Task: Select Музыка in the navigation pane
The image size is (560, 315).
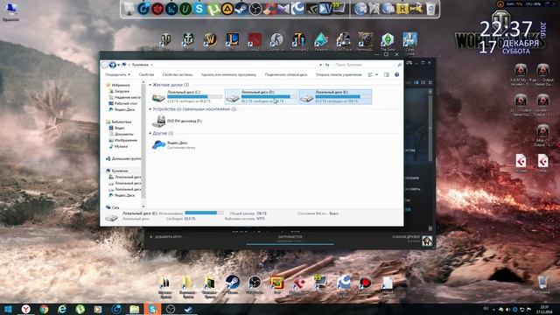Action: [x=119, y=146]
